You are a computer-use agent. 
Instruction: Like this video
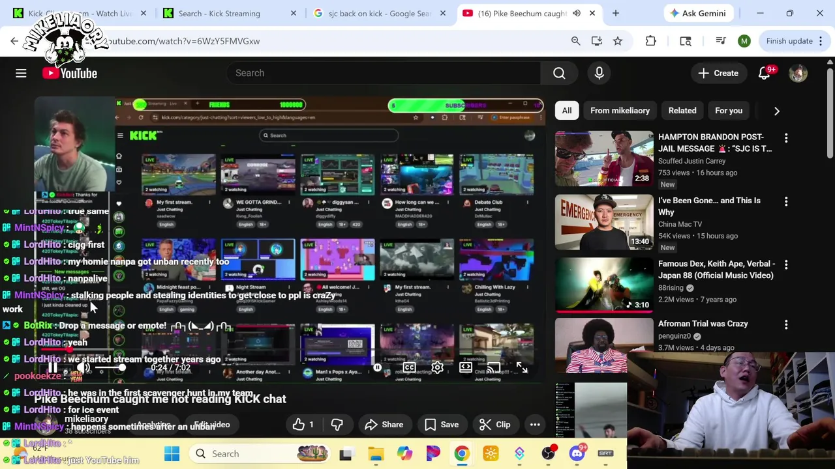click(x=303, y=425)
